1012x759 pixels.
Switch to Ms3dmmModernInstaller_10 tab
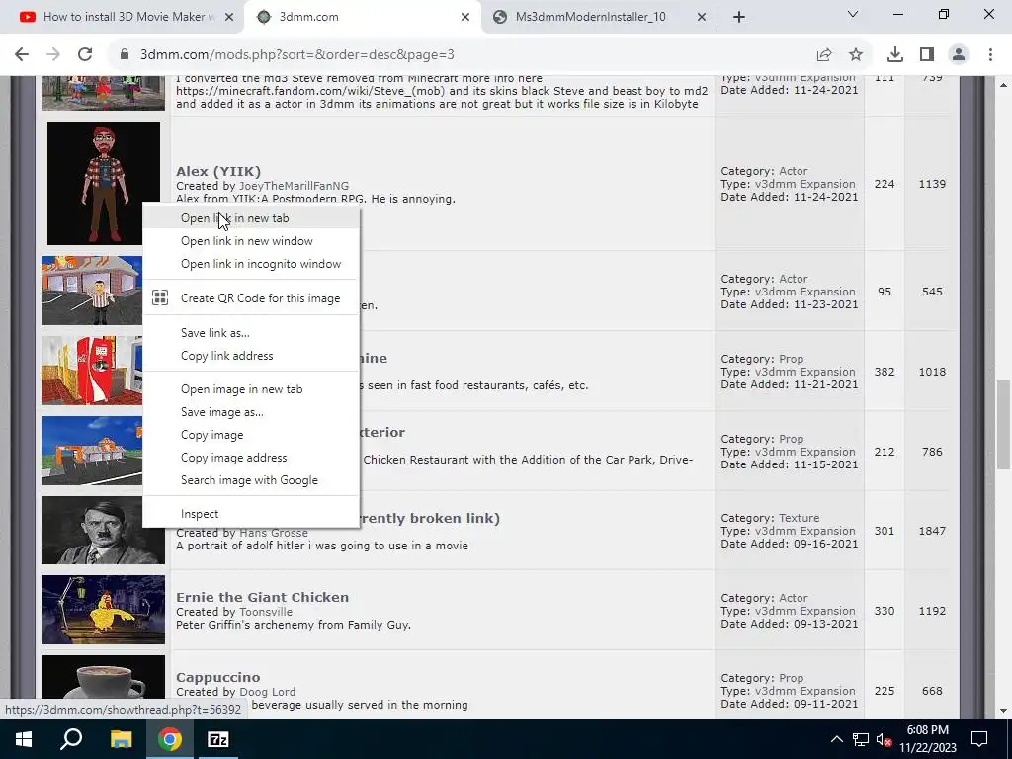tap(590, 17)
